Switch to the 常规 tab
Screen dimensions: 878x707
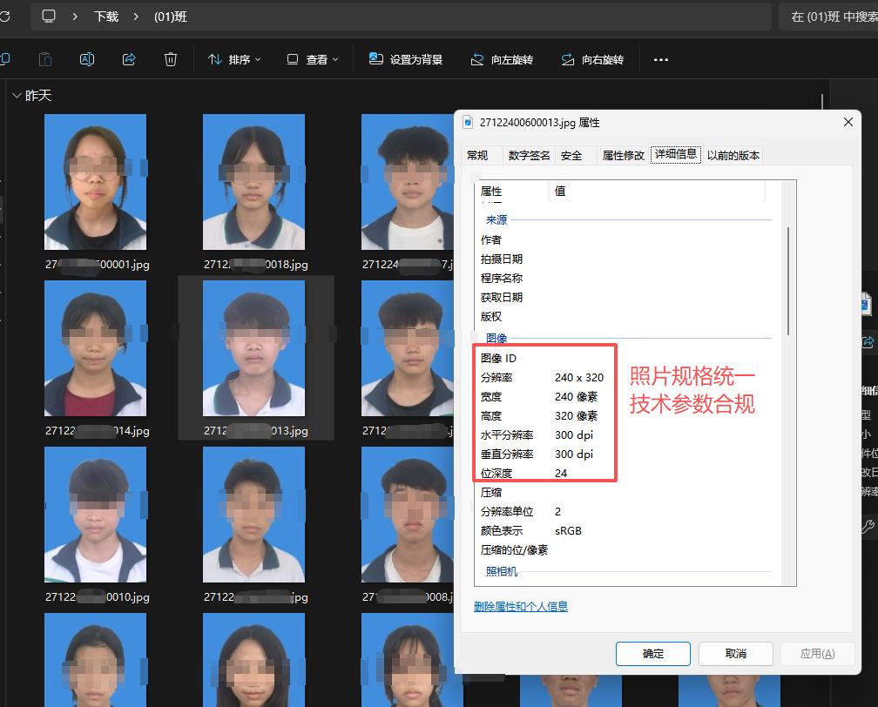point(477,155)
